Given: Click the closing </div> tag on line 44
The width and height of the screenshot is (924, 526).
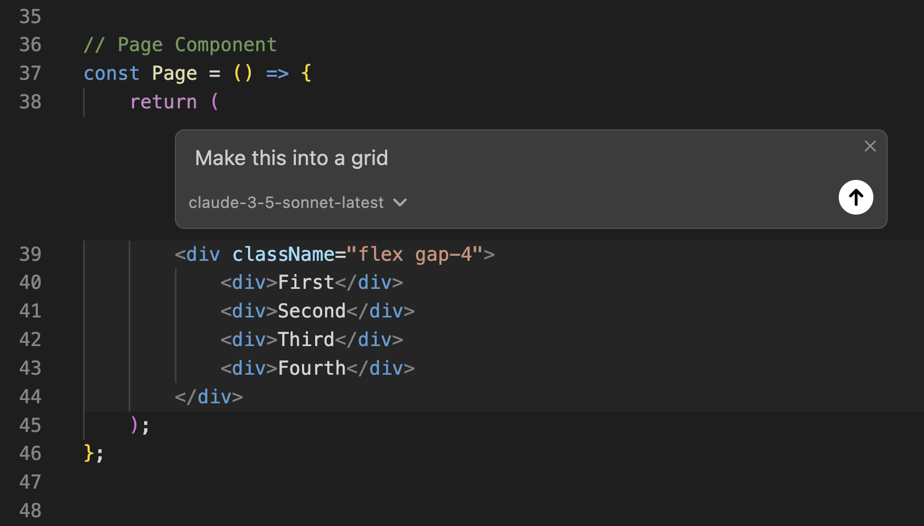Looking at the screenshot, I should coord(208,396).
